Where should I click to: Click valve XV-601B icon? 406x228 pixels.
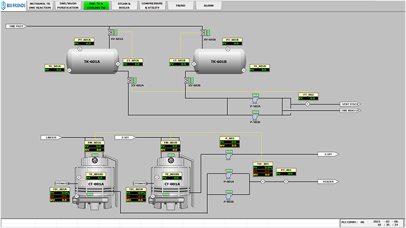coord(206,33)
